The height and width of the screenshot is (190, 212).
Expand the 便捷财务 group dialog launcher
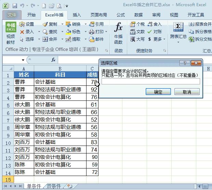164,51
